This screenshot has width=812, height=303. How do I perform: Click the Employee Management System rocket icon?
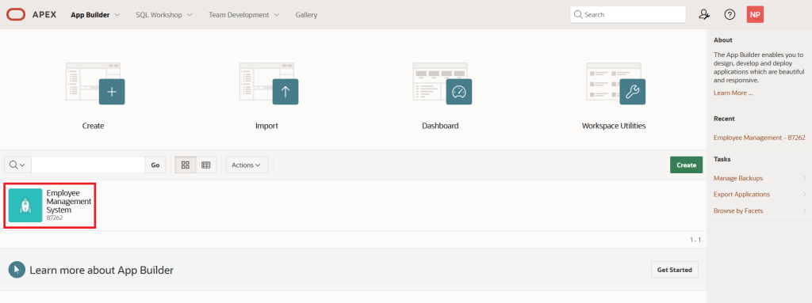point(25,205)
